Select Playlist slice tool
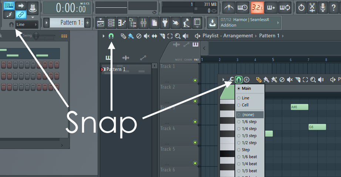Screen dimensions: 341x177 162,36
